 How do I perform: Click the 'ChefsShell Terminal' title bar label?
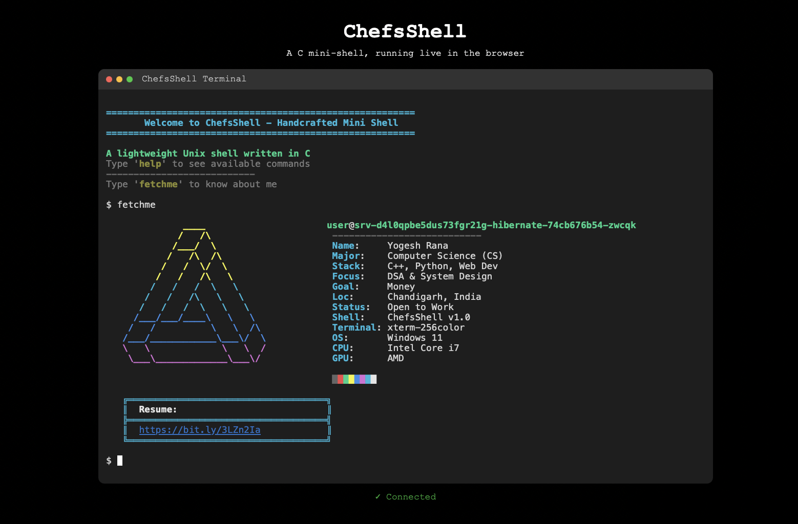[194, 79]
